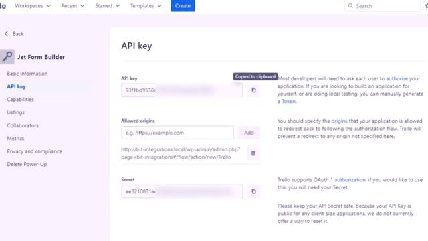
Task: Expand the Starred dropdown
Action: tap(107, 6)
